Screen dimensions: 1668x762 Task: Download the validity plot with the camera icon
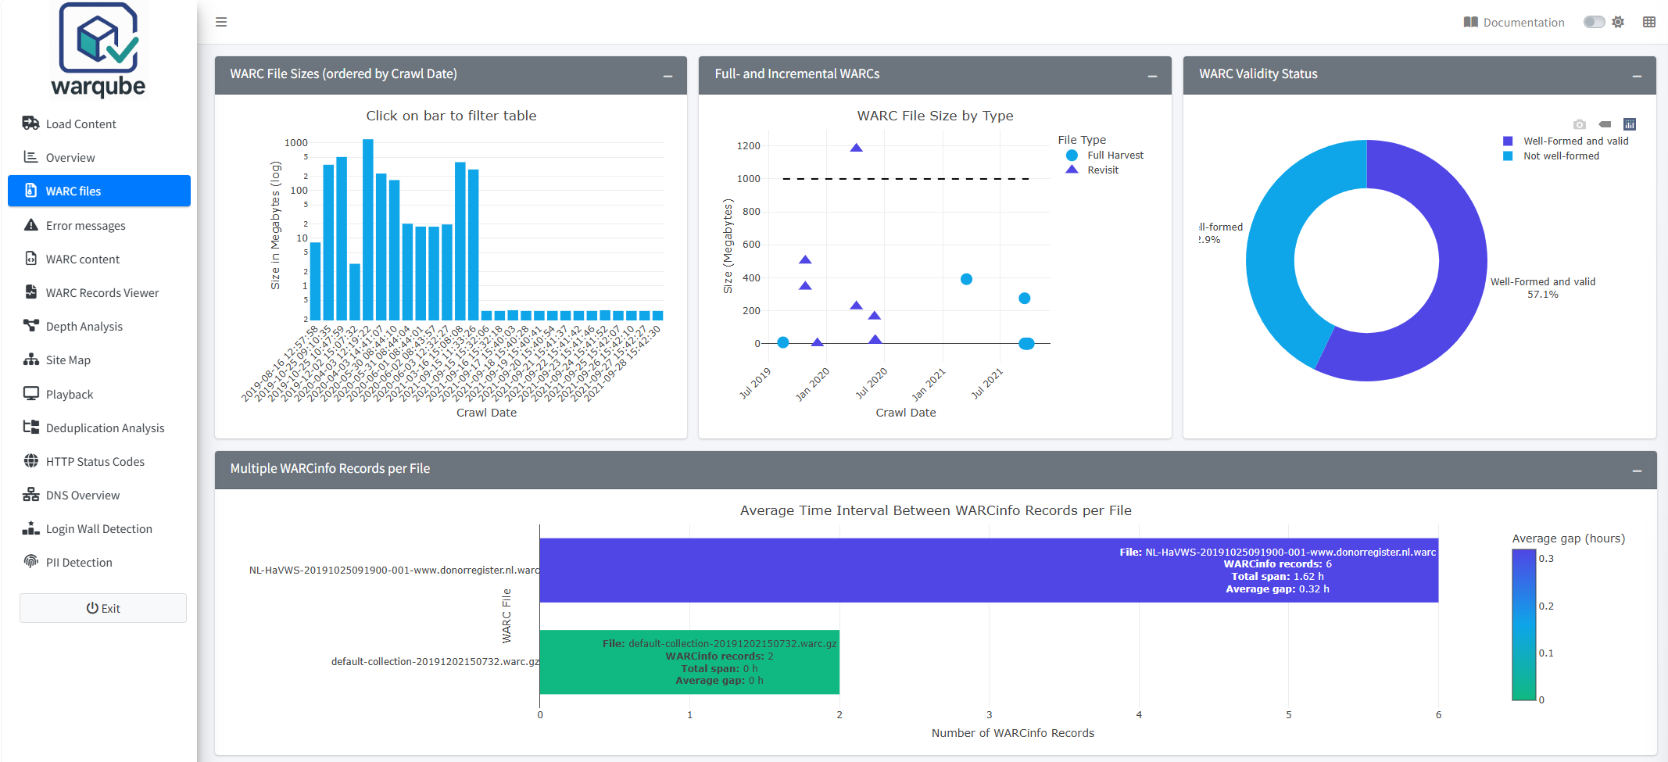coord(1580,124)
